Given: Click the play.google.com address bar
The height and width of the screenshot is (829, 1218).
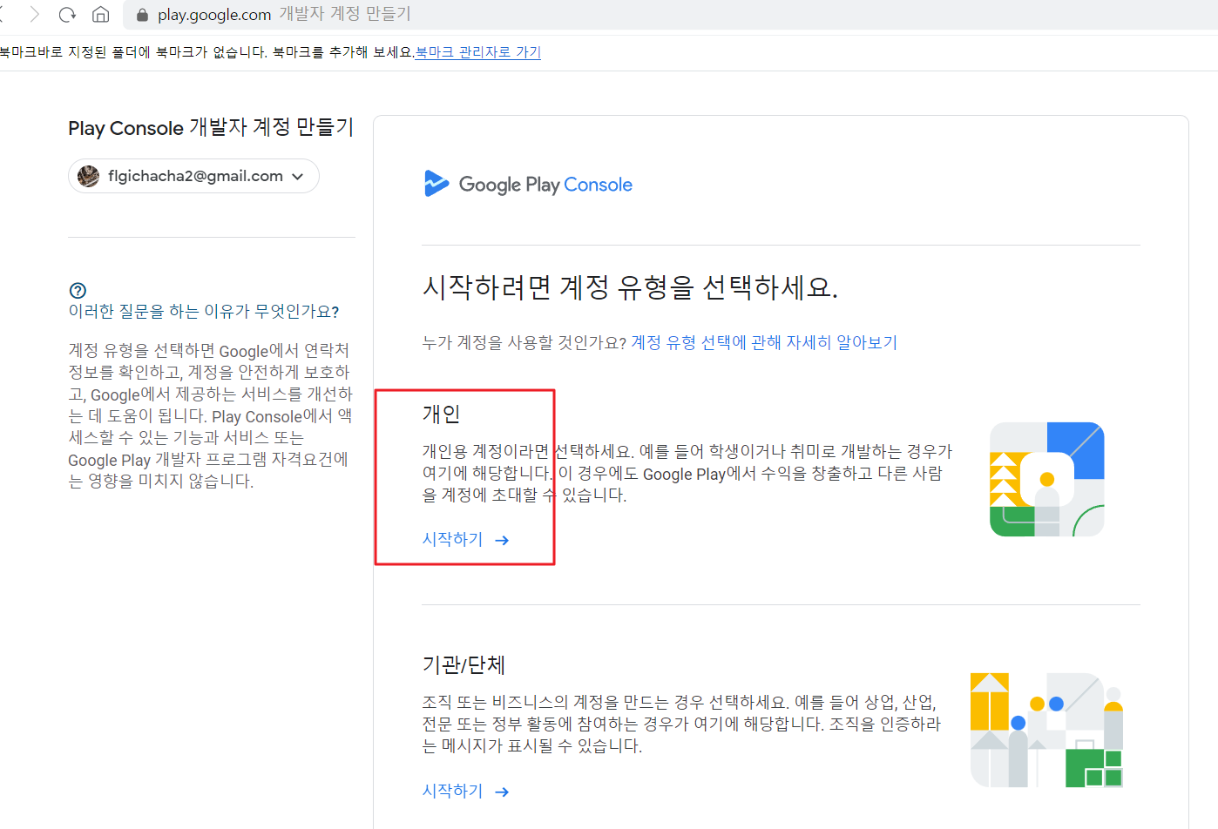Looking at the screenshot, I should (x=671, y=15).
